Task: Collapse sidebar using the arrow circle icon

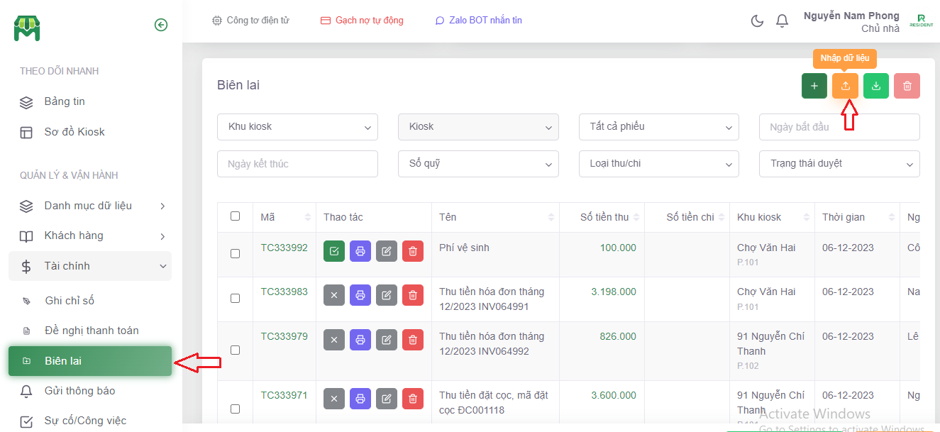Action: pos(161,25)
